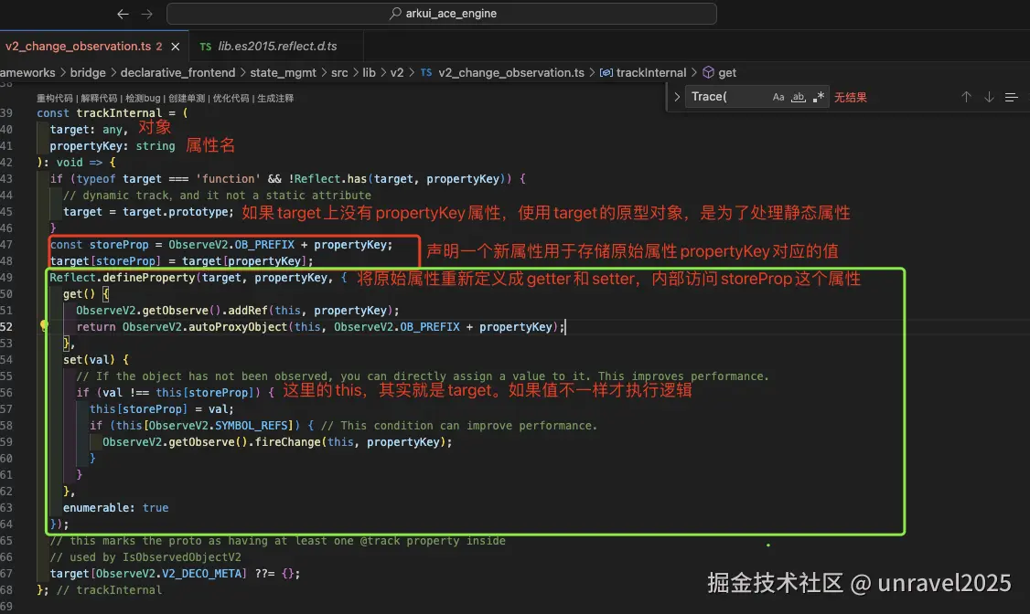Select the state_mgmt breadcrumb
This screenshot has width=1030, height=614.
[x=283, y=73]
